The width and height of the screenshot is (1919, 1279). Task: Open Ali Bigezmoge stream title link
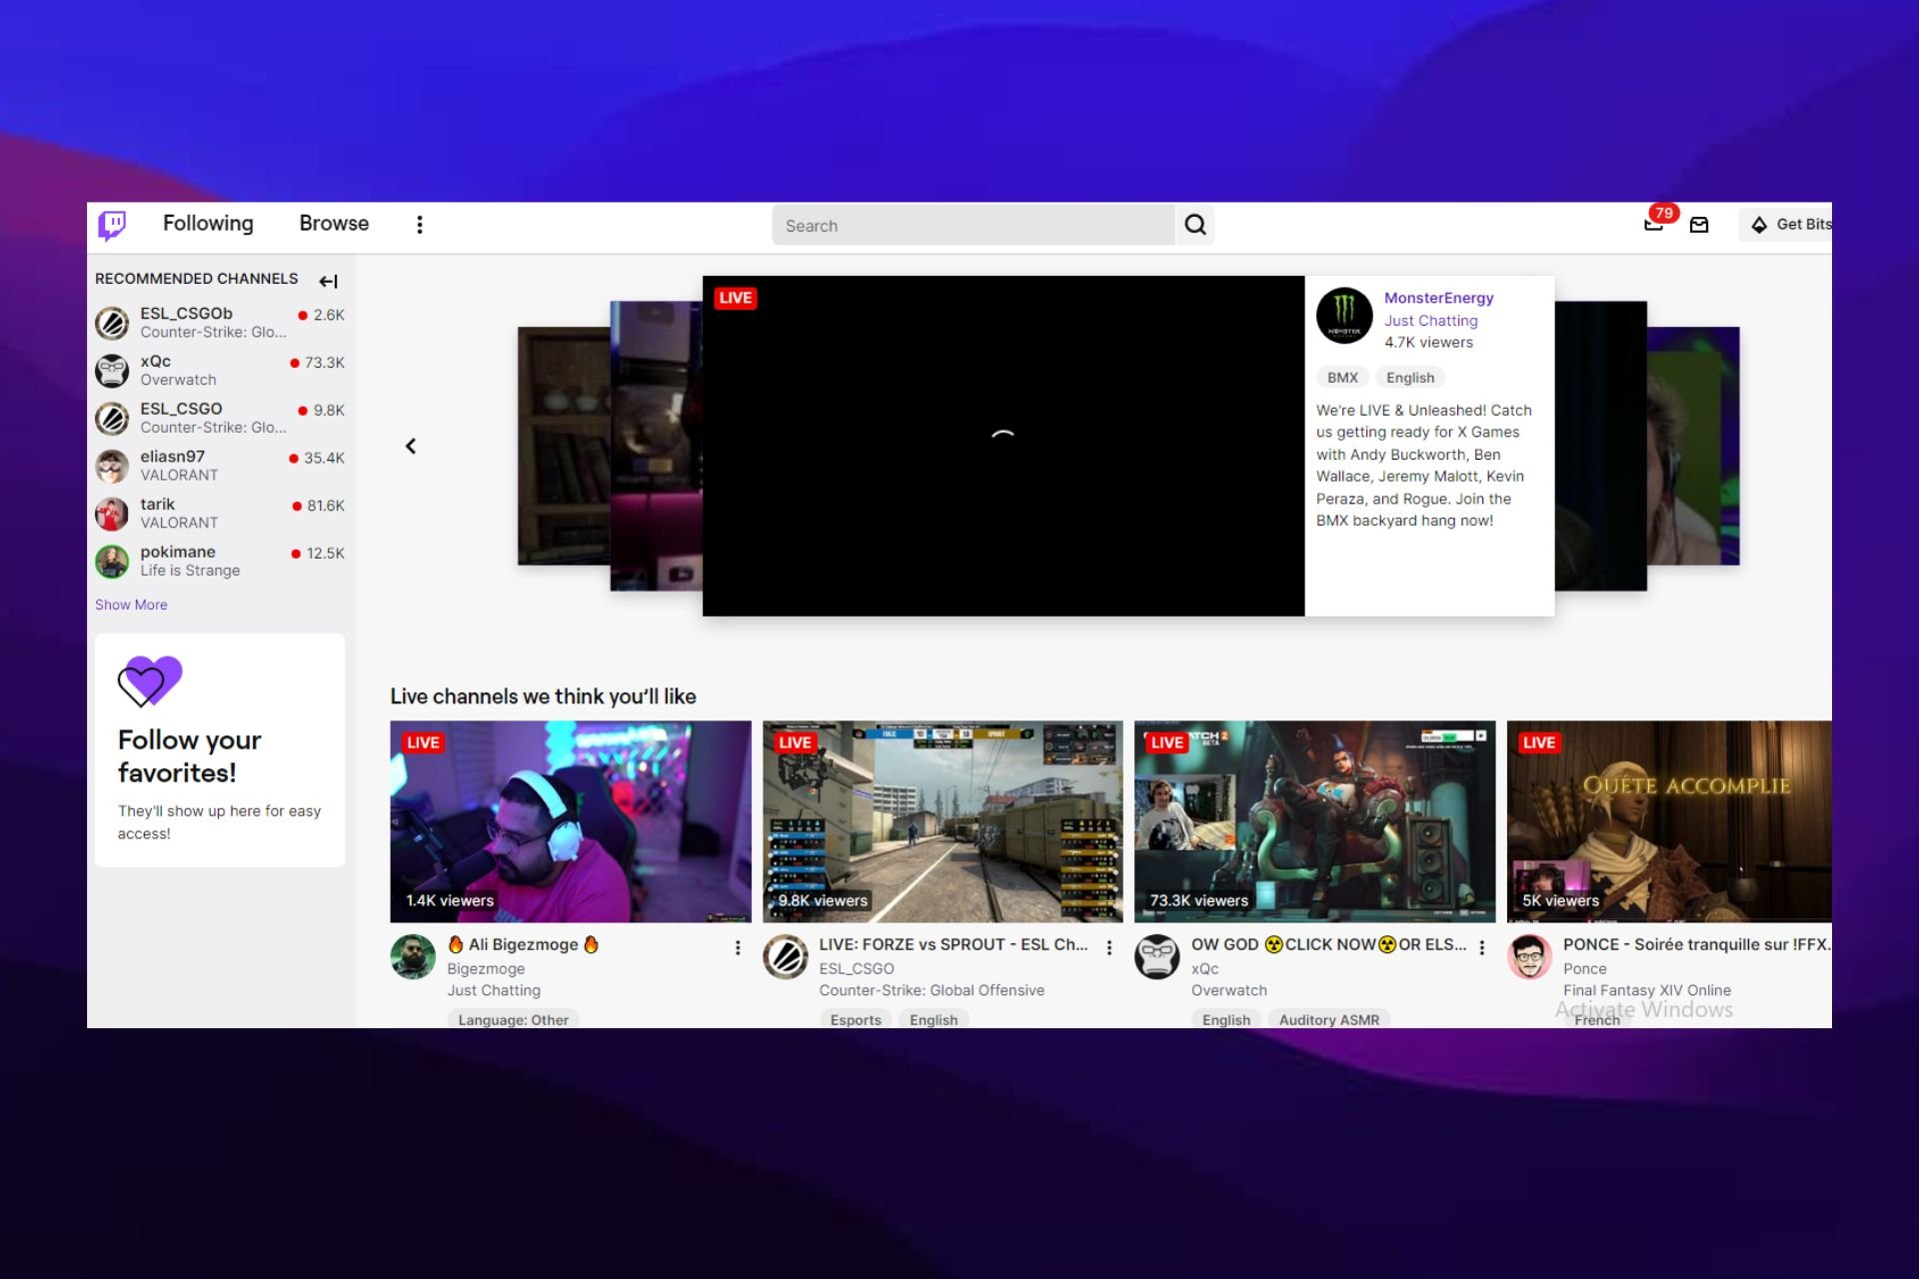click(x=523, y=944)
